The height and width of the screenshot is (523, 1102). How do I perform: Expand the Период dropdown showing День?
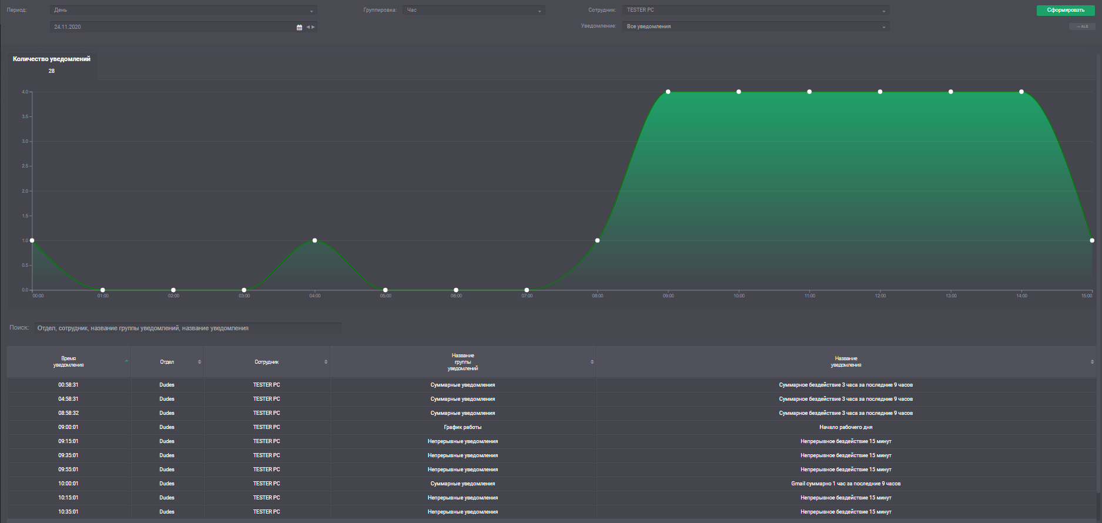tap(183, 11)
